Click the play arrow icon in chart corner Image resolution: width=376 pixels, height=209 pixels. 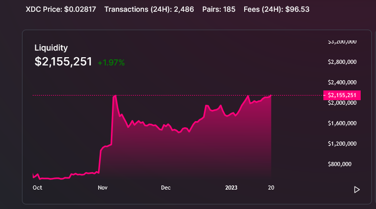click(357, 190)
